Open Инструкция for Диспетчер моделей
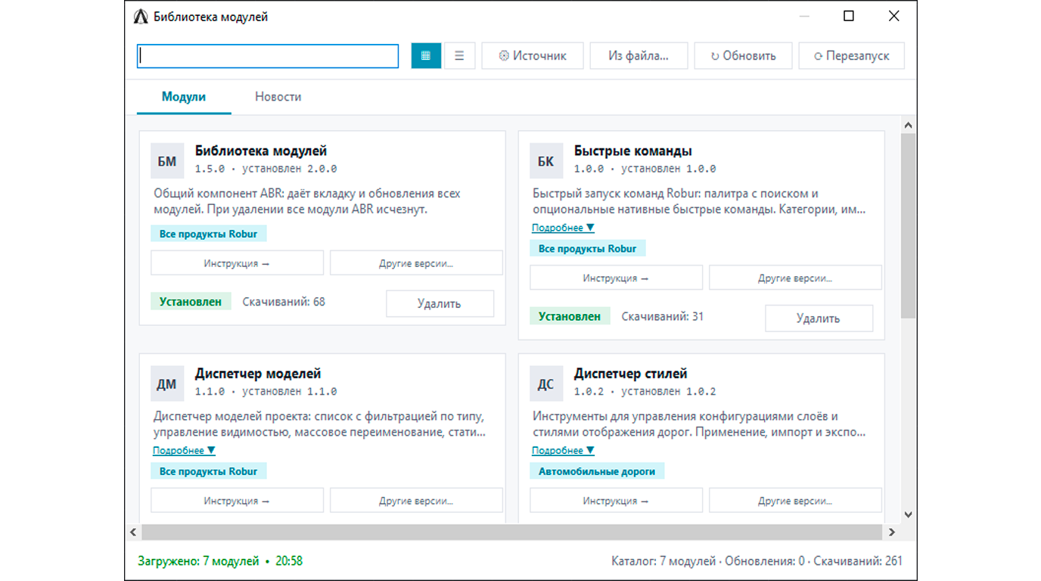 (x=237, y=500)
